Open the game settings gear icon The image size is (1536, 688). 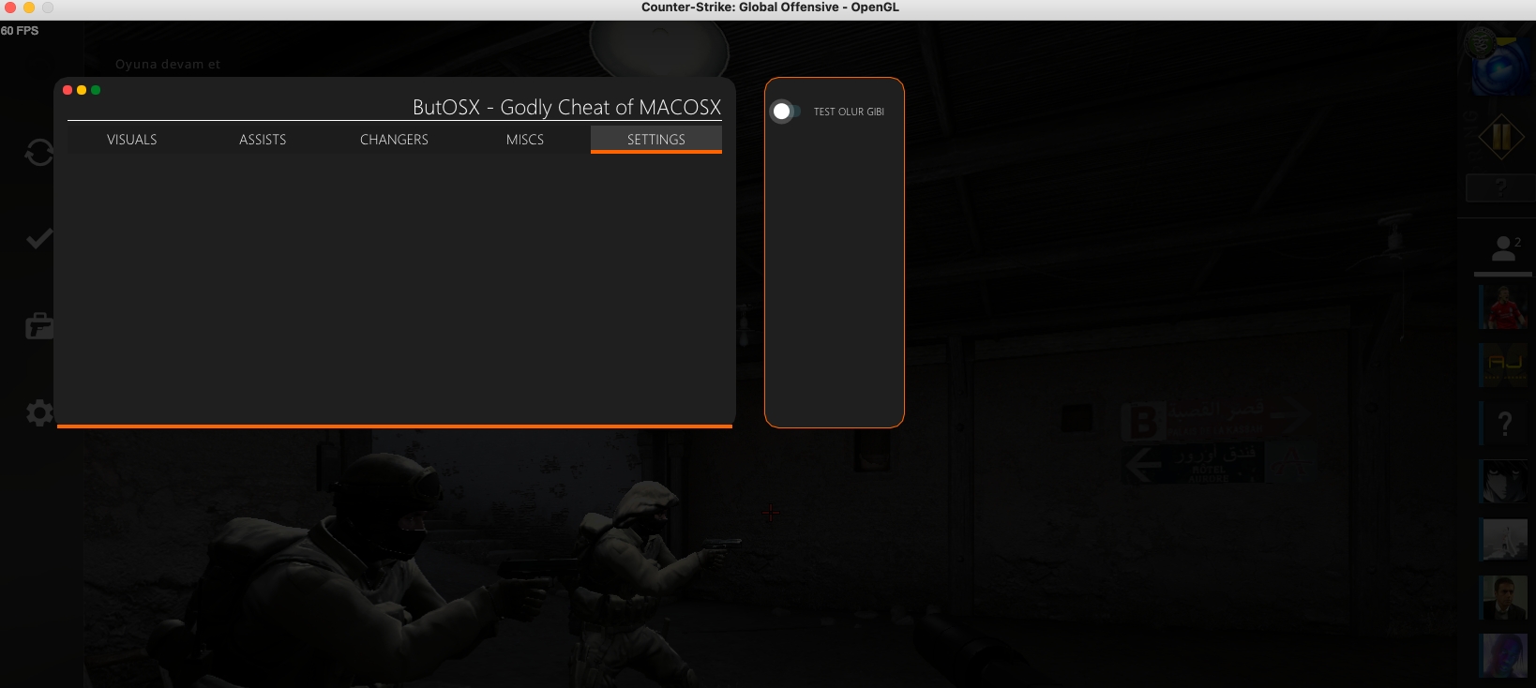click(38, 412)
